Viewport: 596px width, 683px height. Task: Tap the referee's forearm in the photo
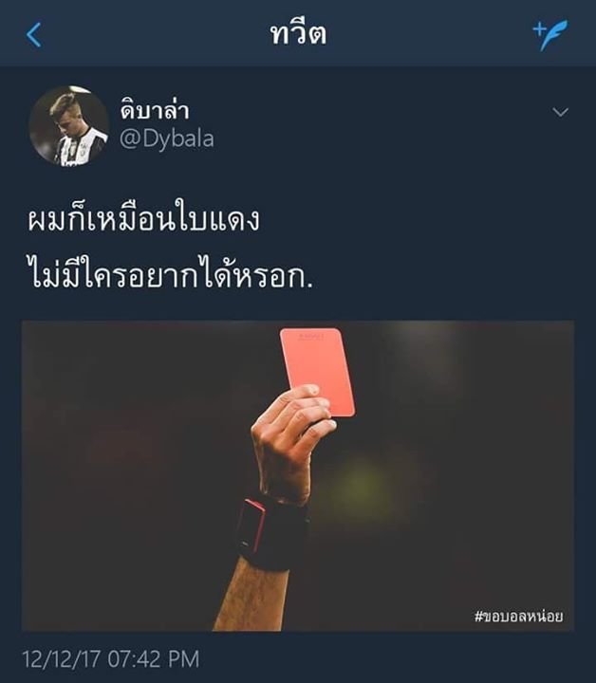[251, 599]
